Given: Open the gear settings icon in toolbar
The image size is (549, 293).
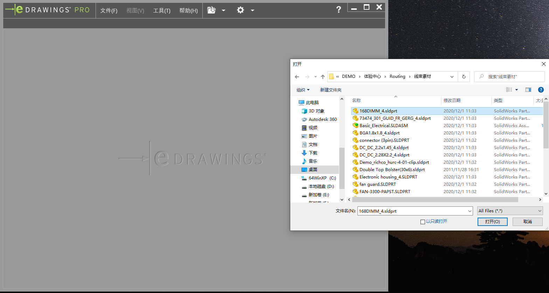Looking at the screenshot, I should click(240, 10).
